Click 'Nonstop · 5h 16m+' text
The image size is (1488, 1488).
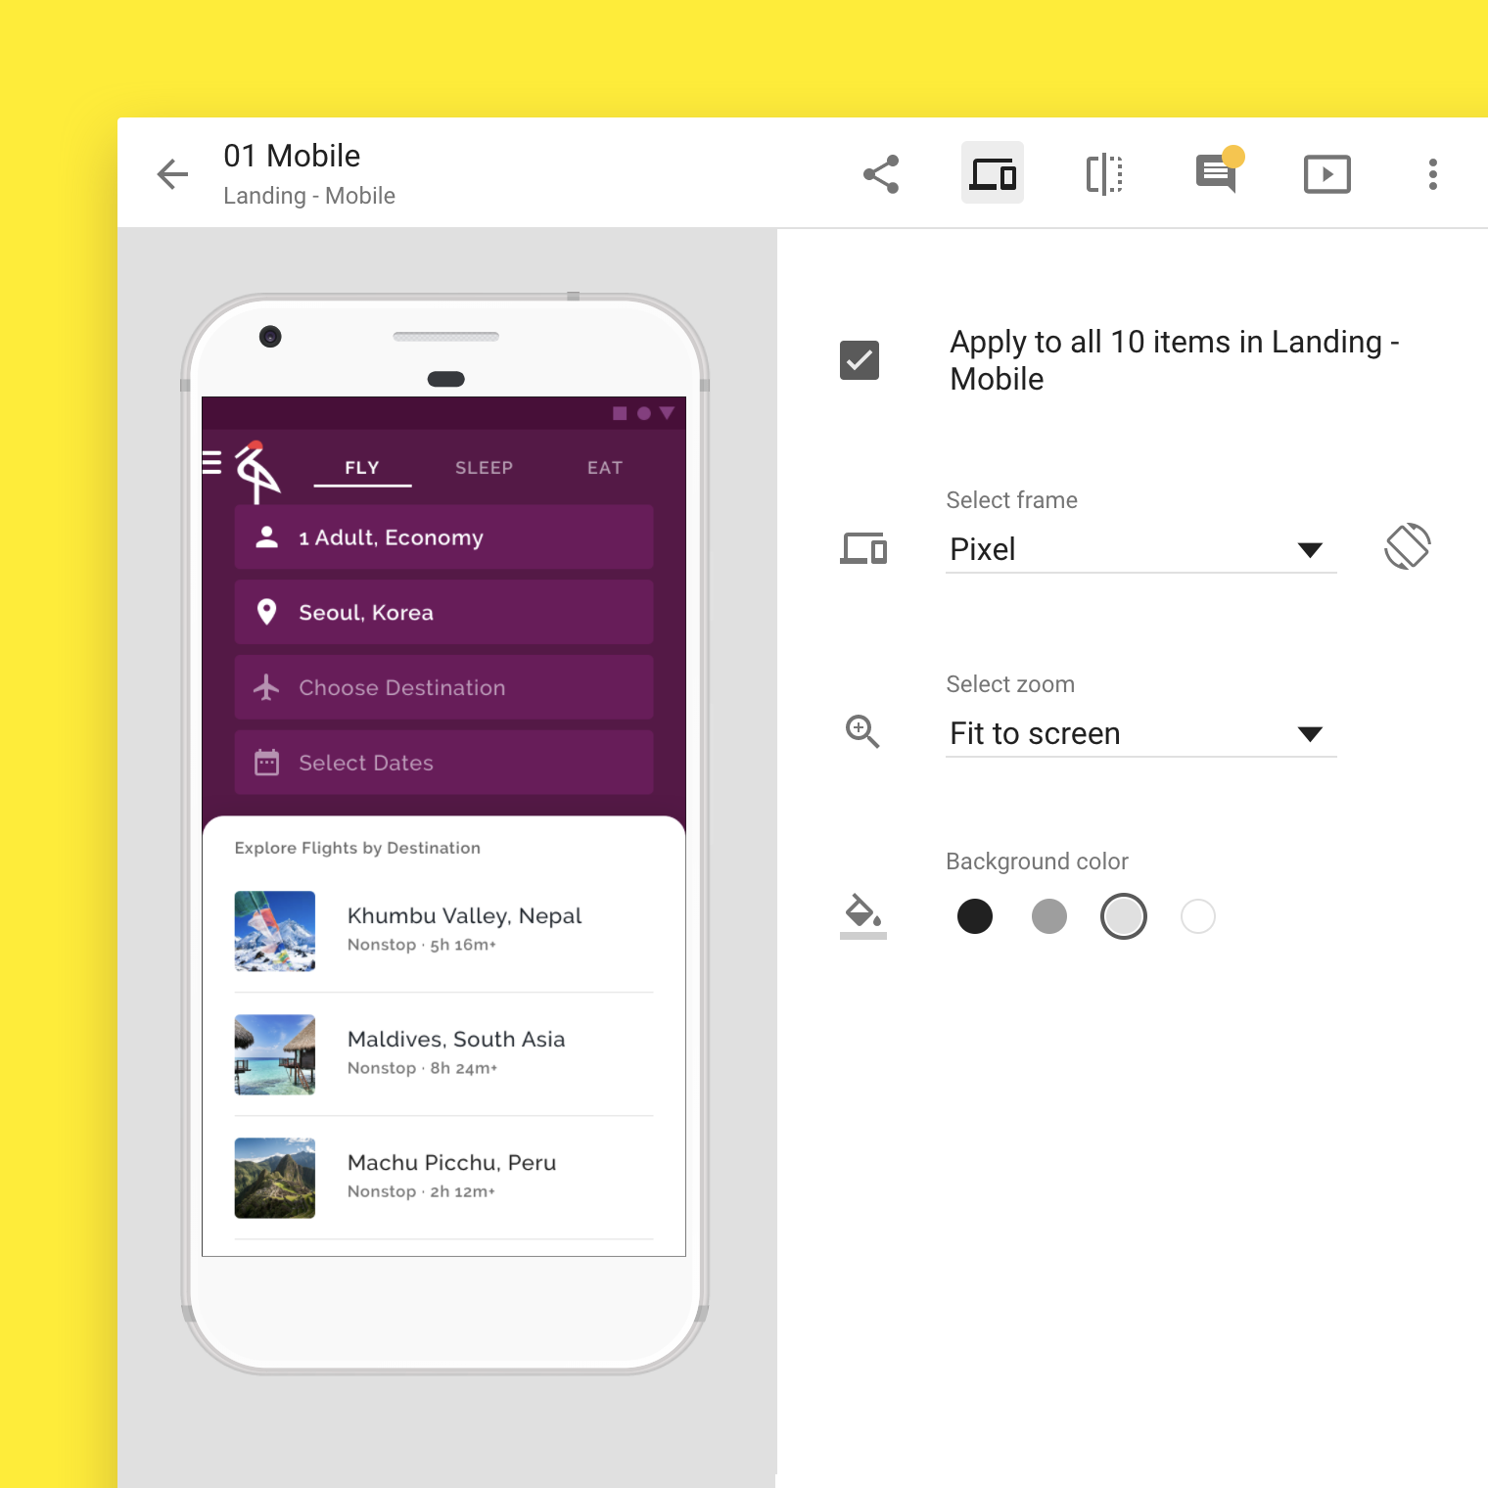tap(422, 945)
